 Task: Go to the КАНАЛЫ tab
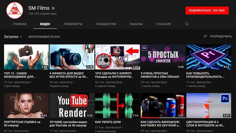(x=136, y=24)
